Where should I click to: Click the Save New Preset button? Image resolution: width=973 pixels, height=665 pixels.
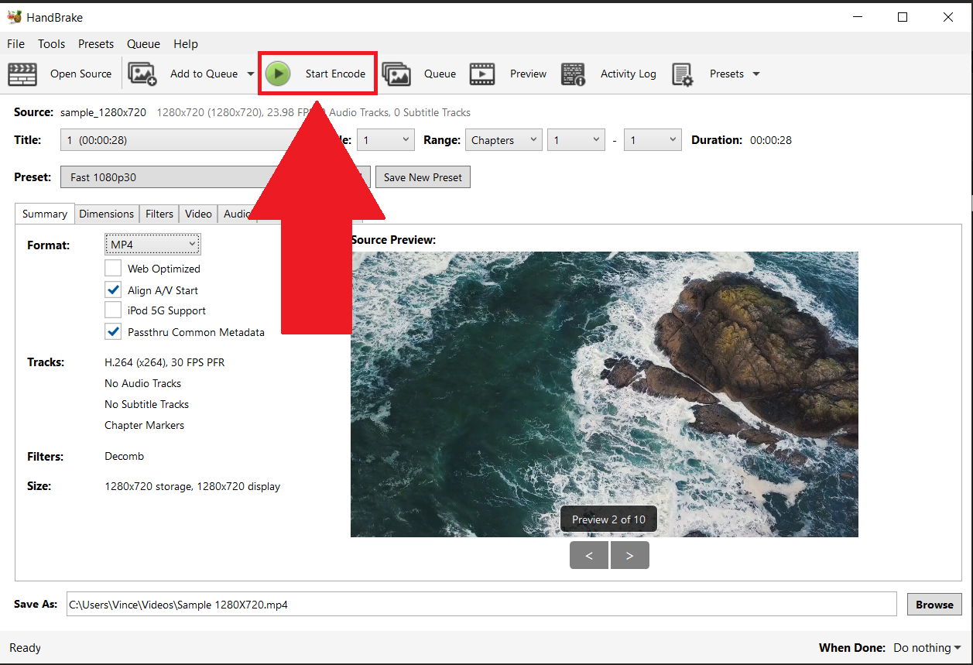(x=423, y=177)
